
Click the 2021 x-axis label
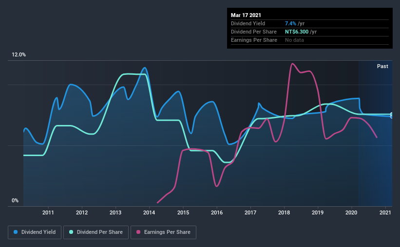point(385,212)
